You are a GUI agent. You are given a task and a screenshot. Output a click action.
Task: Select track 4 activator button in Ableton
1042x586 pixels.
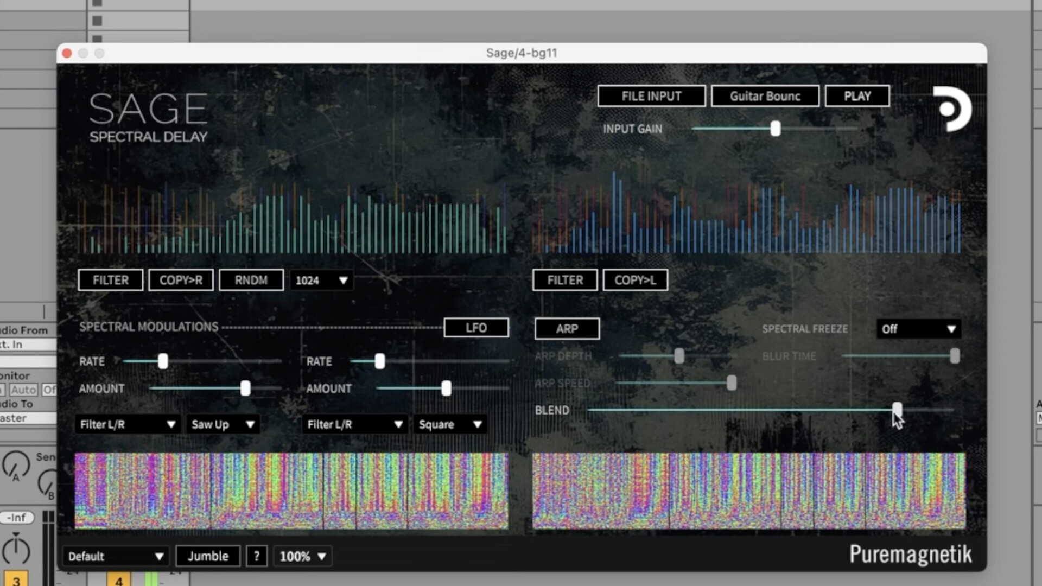tap(118, 579)
